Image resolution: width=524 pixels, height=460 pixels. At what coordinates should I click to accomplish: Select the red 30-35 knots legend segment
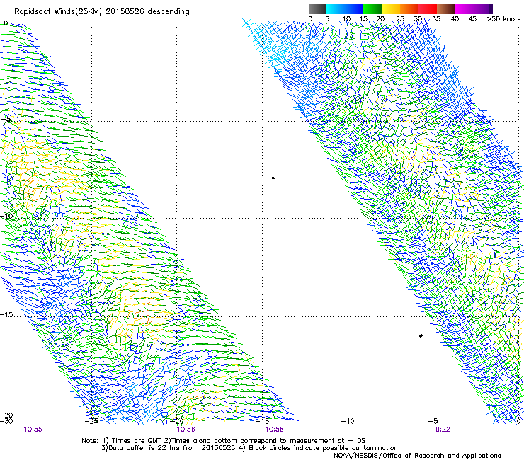[428, 8]
